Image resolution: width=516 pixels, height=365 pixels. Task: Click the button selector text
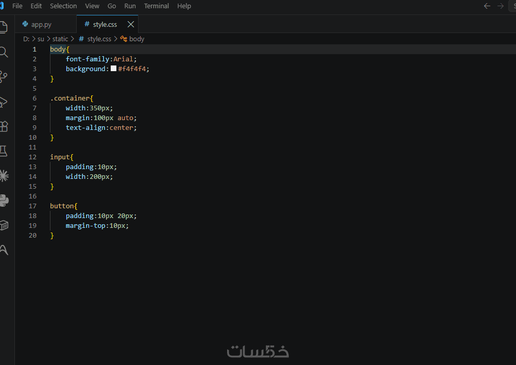coord(62,206)
